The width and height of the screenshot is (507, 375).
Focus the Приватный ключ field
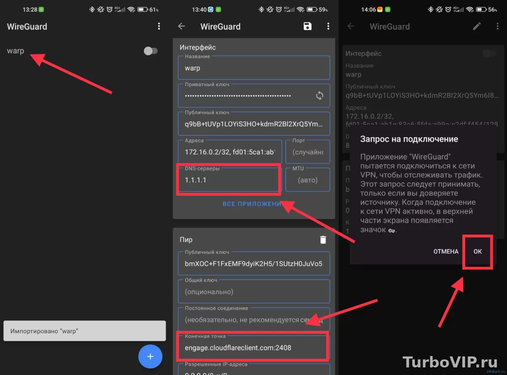point(253,96)
